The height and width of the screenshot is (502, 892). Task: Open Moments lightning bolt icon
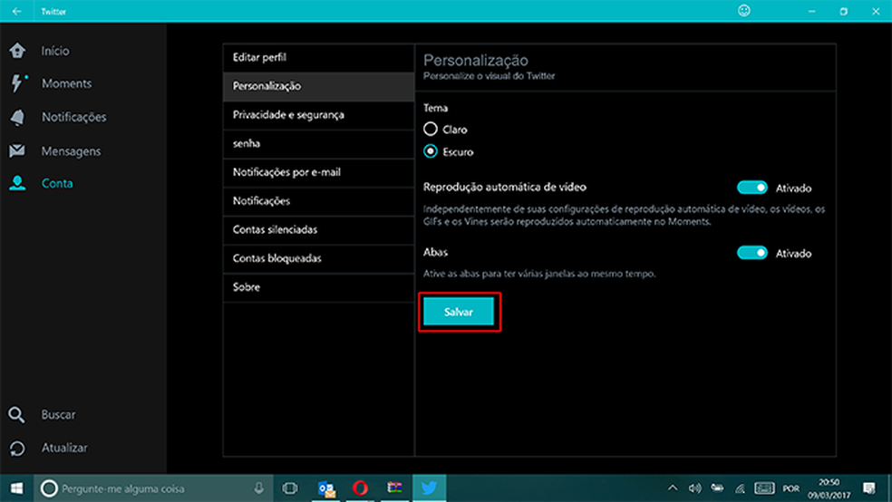tap(16, 83)
